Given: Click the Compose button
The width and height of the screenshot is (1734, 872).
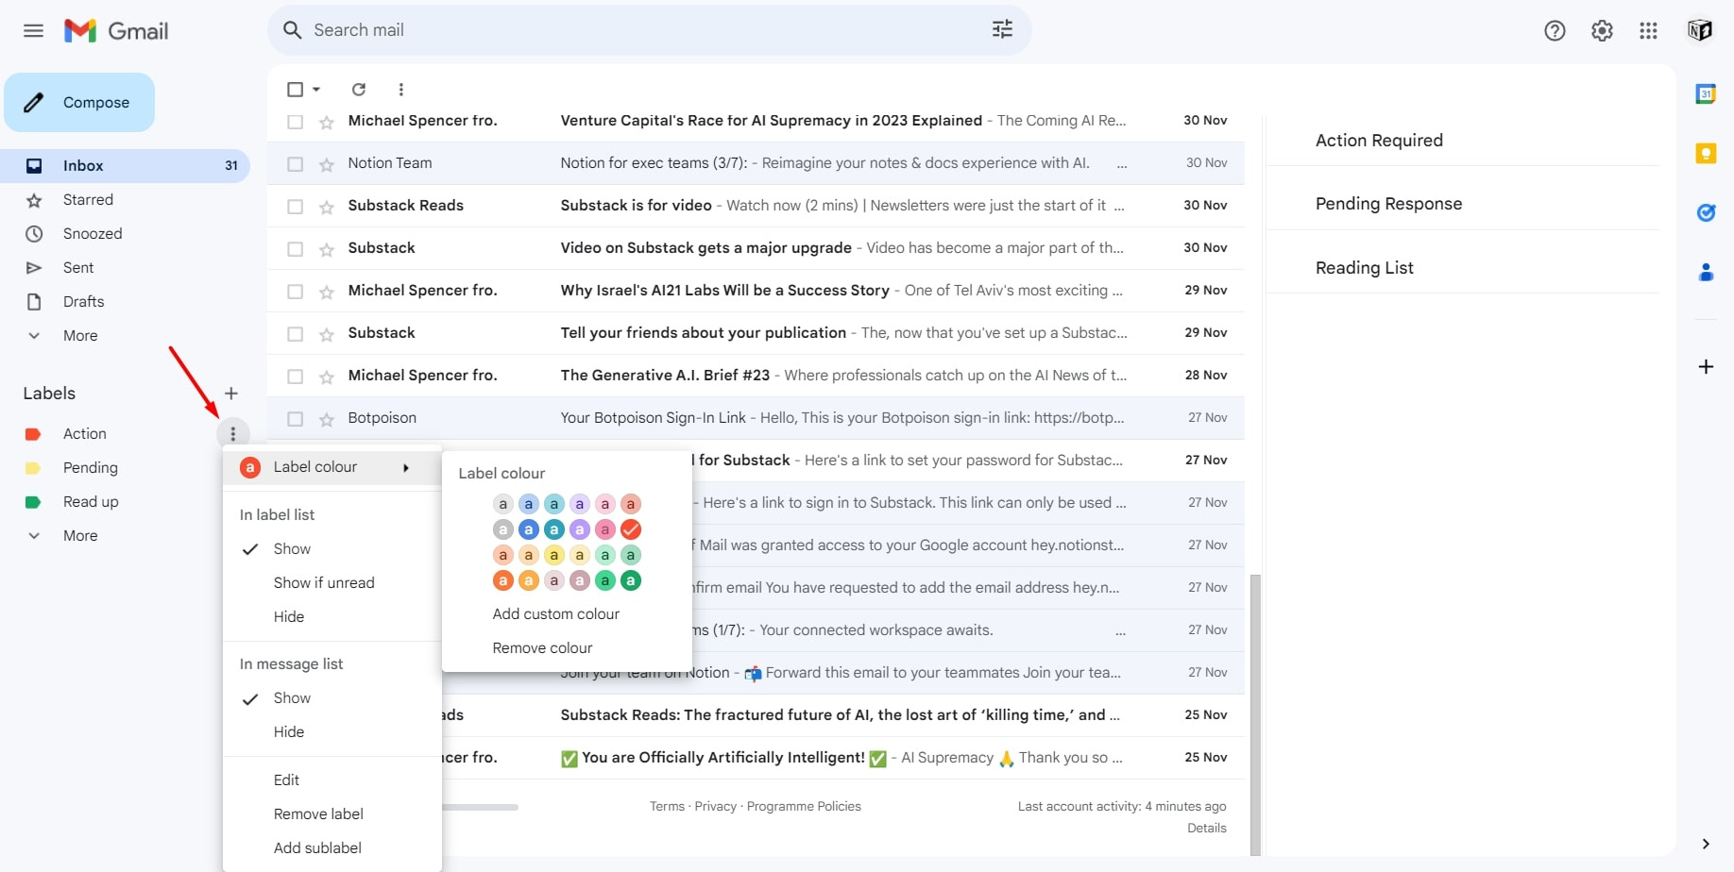Looking at the screenshot, I should point(79,102).
